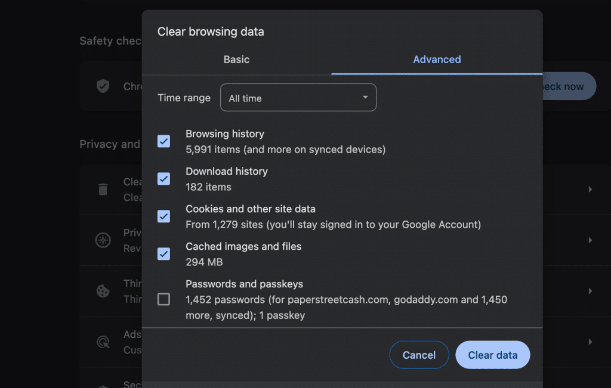611x388 pixels.
Task: Expand the third-party cookies row arrow
Action: click(590, 291)
